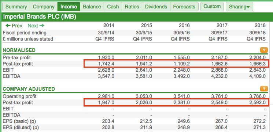
Task: Click the COMPANY ADJUSTED section heading
Action: [29, 89]
